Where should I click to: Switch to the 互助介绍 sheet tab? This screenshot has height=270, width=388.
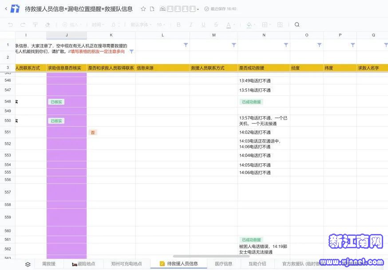point(257,264)
